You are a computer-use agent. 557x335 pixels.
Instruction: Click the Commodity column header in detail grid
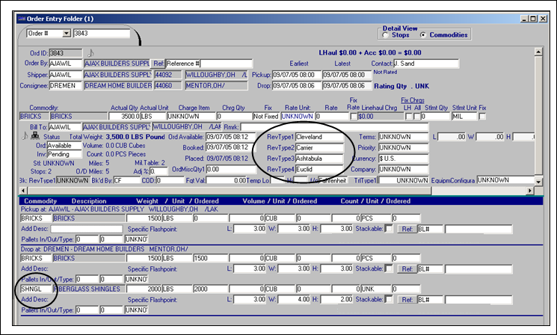[40, 200]
